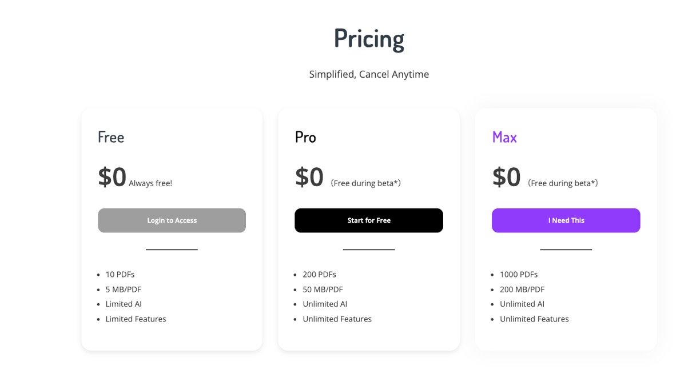Image resolution: width=700 pixels, height=370 pixels.
Task: Click the 1000 PDFs feature item
Action: coord(519,274)
